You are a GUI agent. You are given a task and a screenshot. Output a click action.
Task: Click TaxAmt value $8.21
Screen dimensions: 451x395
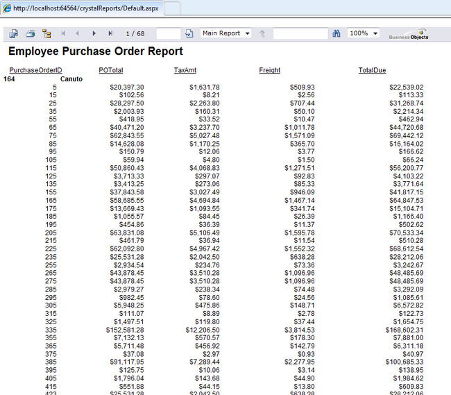(x=211, y=95)
